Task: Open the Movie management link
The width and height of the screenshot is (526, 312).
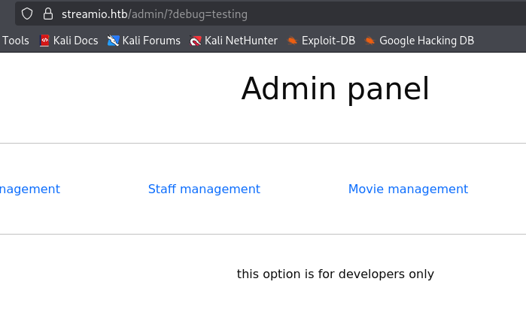Action: pos(408,189)
